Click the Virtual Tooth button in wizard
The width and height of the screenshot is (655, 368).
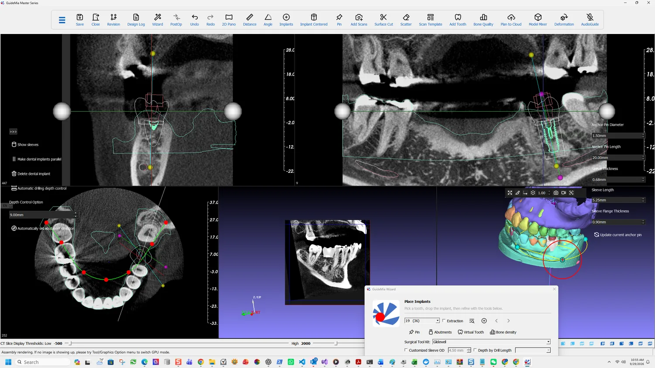point(471,332)
